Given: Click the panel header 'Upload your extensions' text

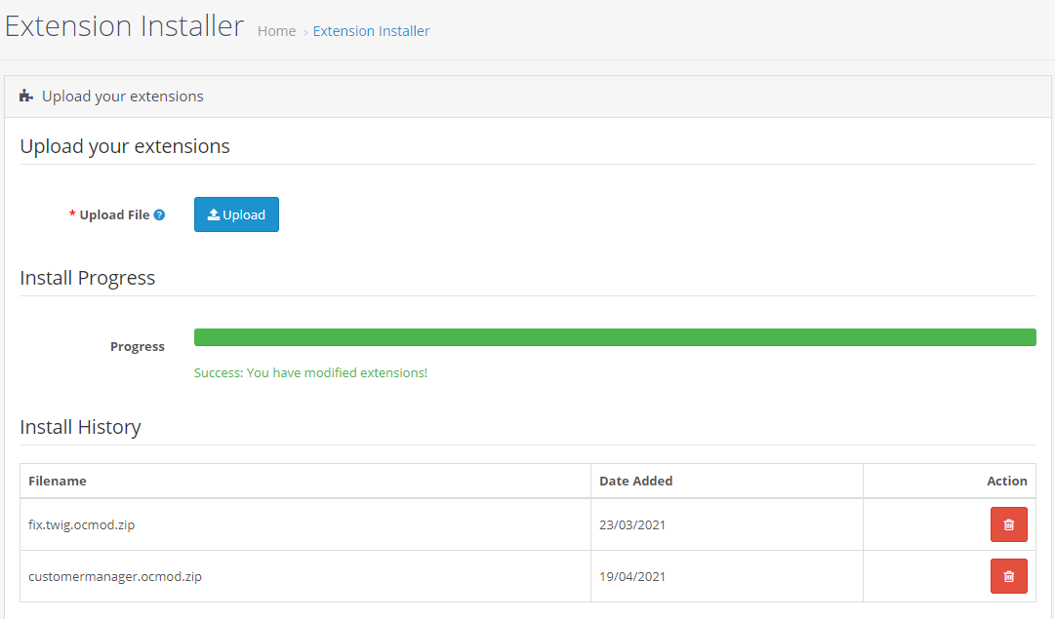Looking at the screenshot, I should pos(122,97).
